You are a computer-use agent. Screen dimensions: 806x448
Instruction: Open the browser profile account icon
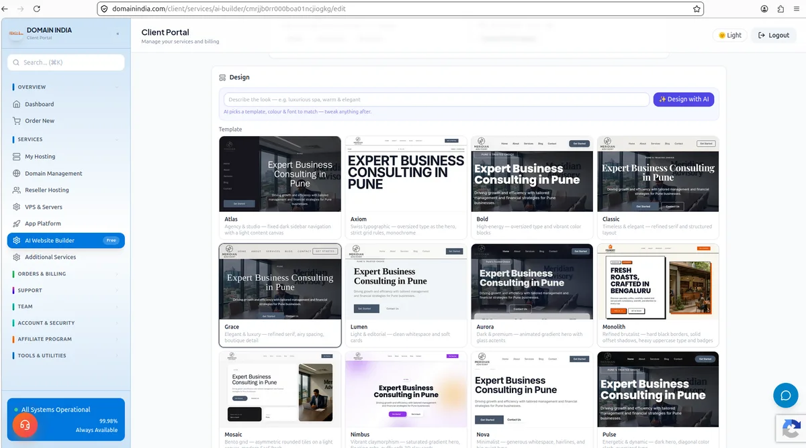click(764, 9)
